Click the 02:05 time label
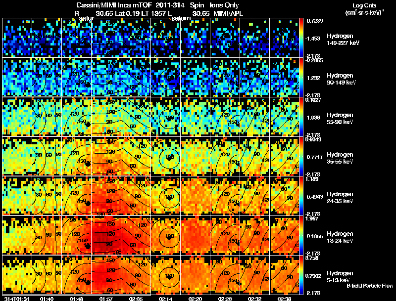 point(136,299)
